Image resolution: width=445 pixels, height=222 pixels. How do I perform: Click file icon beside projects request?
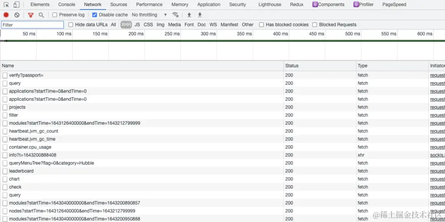(5, 107)
